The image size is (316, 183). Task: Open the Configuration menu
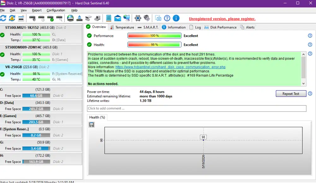pyautogui.click(x=56, y=10)
